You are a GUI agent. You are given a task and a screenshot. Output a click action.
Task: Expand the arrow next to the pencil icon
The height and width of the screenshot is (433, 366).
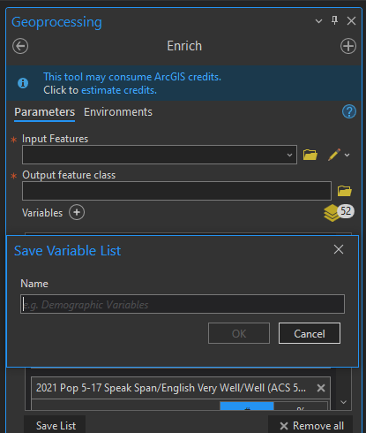tap(347, 155)
